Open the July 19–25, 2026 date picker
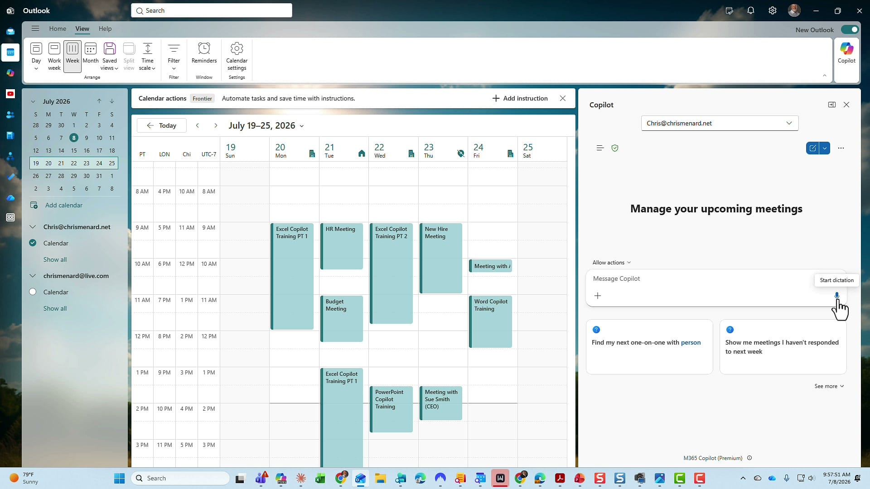This screenshot has height=489, width=870. (266, 125)
